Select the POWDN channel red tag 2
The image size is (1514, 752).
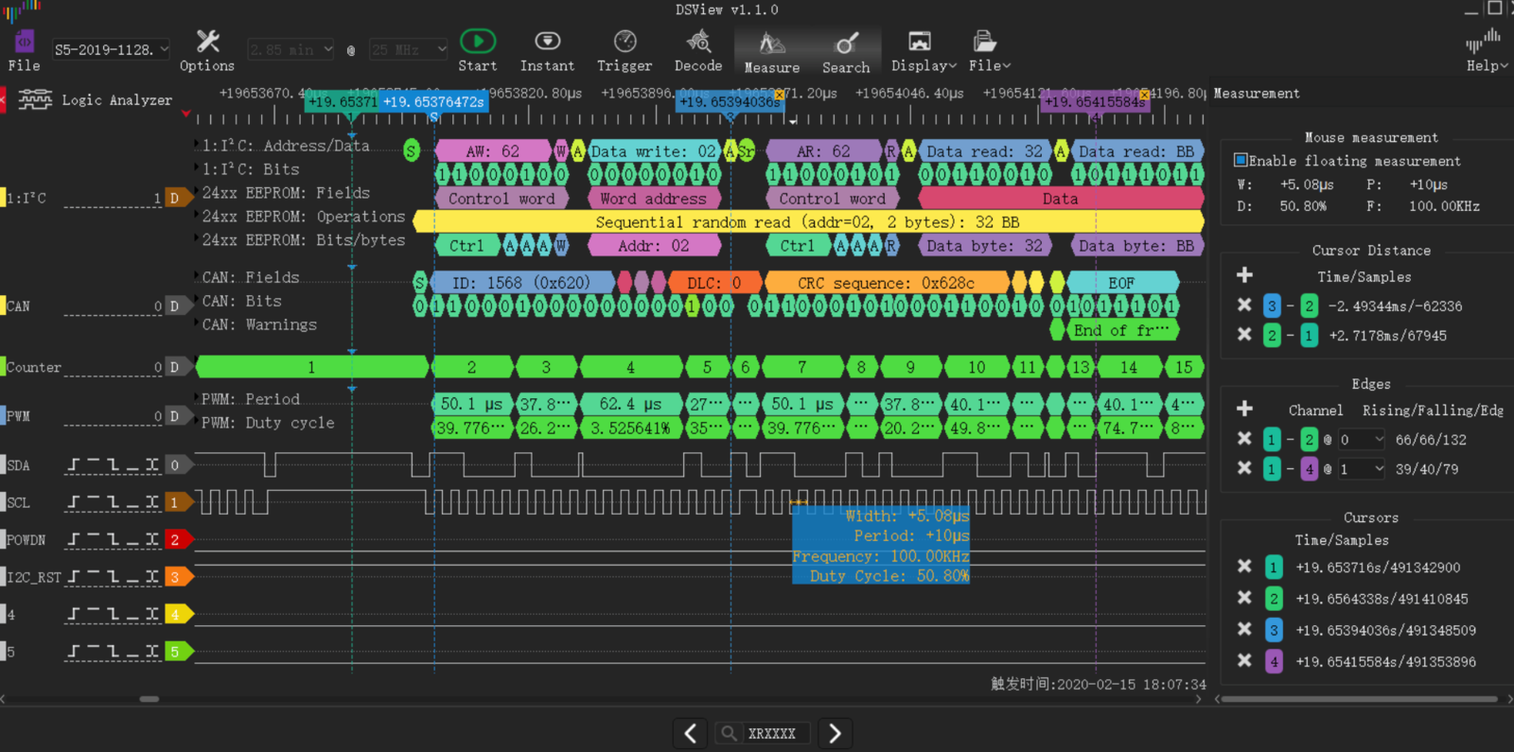pyautogui.click(x=177, y=539)
